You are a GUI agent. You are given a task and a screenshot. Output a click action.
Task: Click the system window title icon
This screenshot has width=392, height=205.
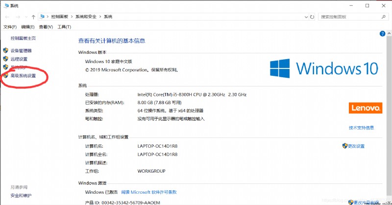6,5
